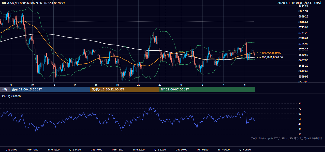Click RSI scale value 70
Image resolution: width=325 pixels, height=152 pixels.
300,109
